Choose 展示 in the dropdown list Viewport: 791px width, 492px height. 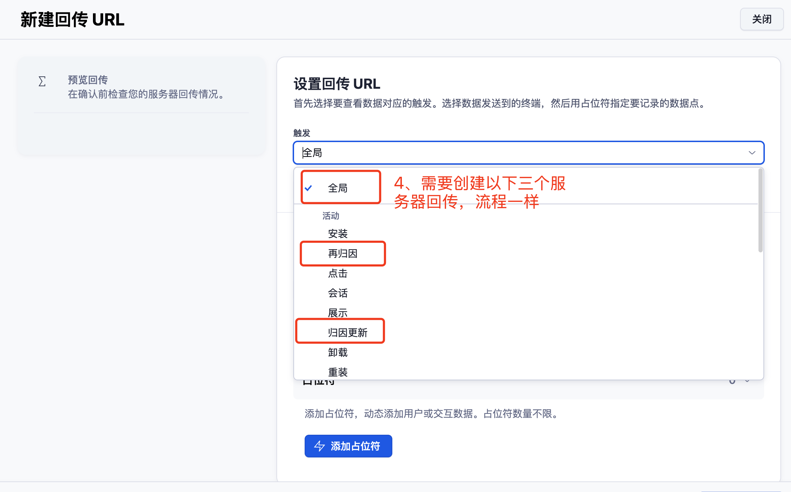click(338, 313)
